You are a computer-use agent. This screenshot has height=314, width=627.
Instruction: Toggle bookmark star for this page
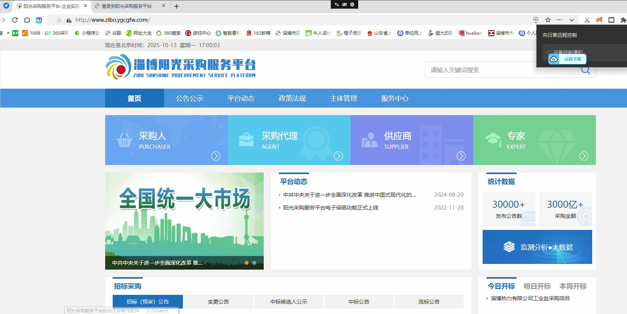[x=548, y=20]
